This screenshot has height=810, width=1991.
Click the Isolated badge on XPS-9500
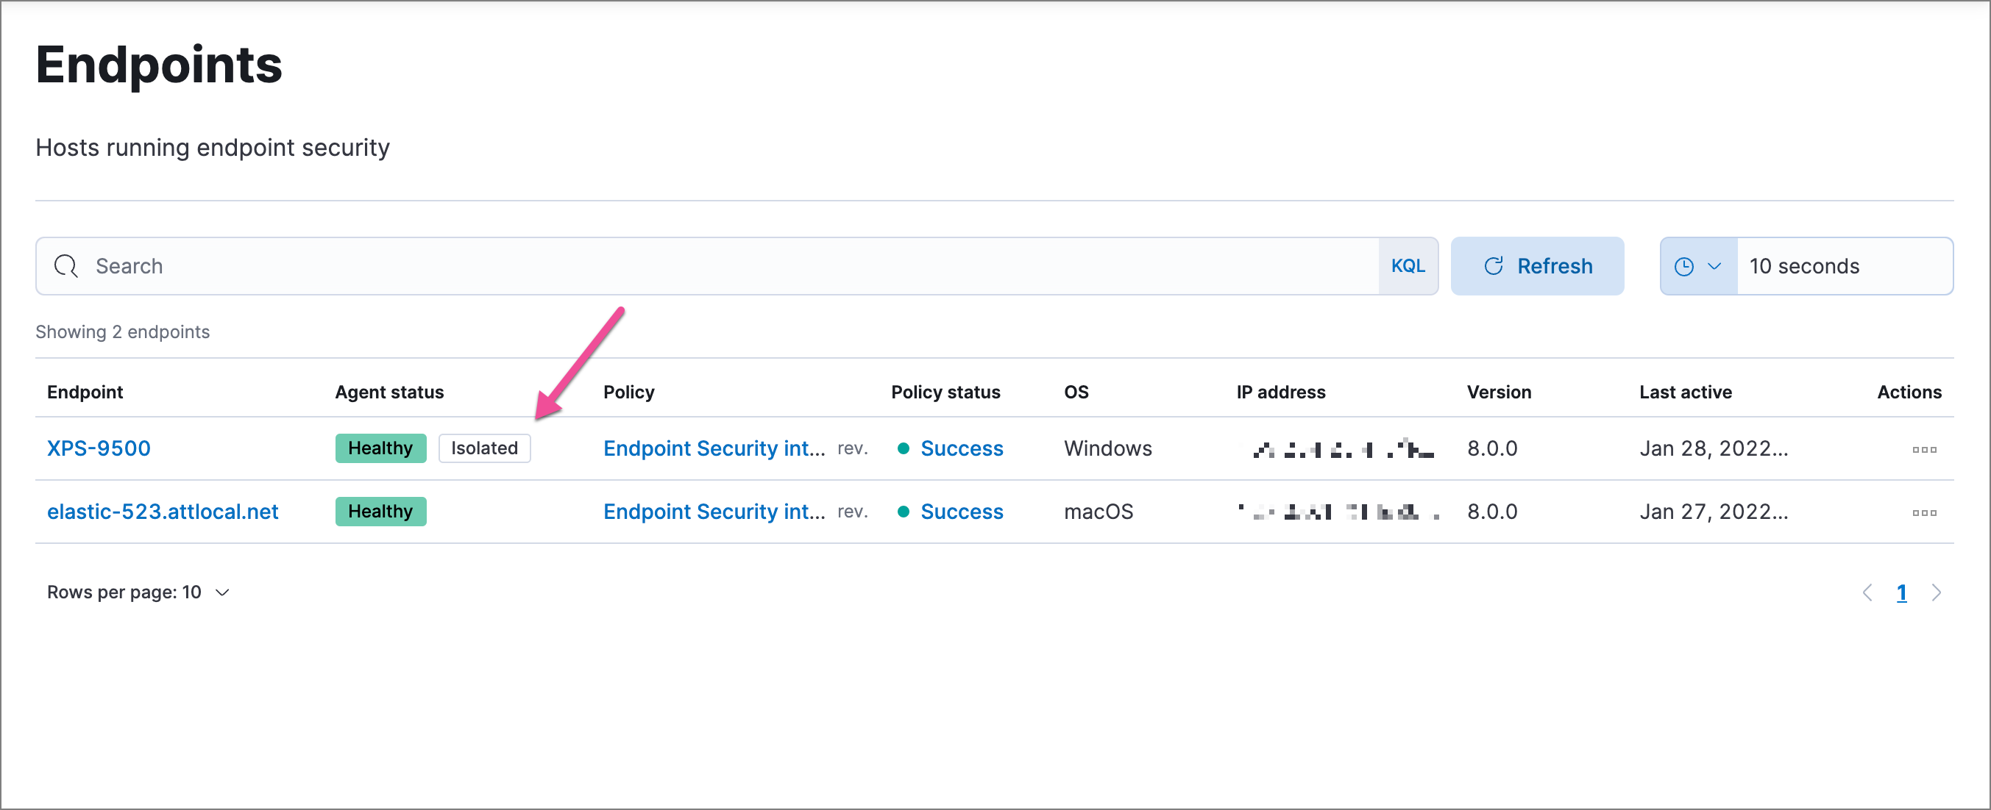point(484,448)
